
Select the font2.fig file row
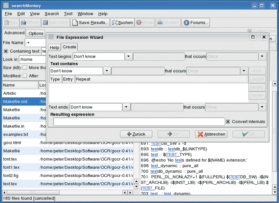point(68,176)
